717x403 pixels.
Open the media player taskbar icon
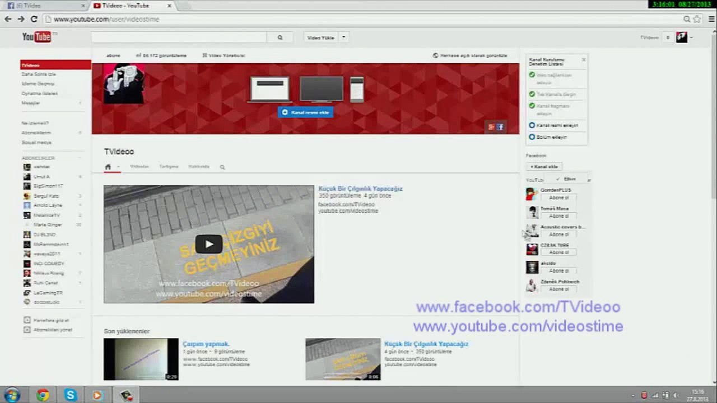(97, 395)
